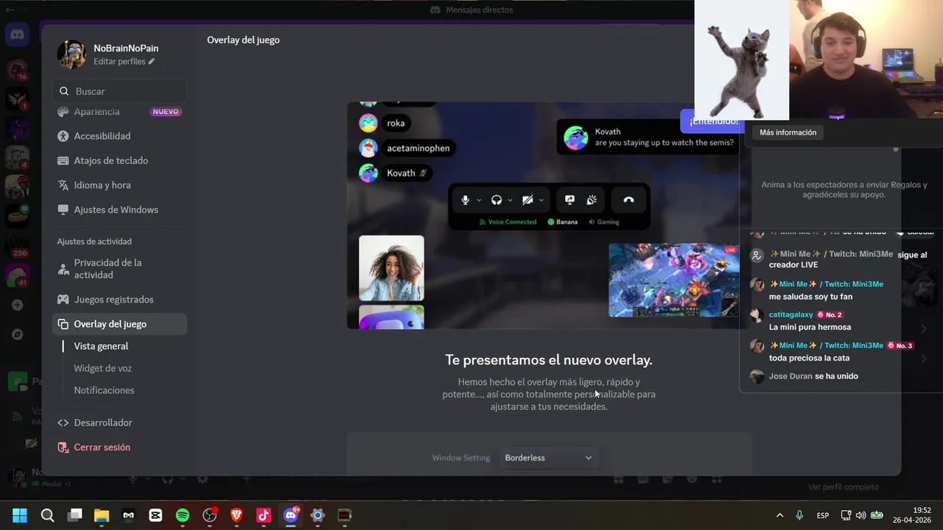Click the NUEVO badge next to Apariencia

[166, 112]
